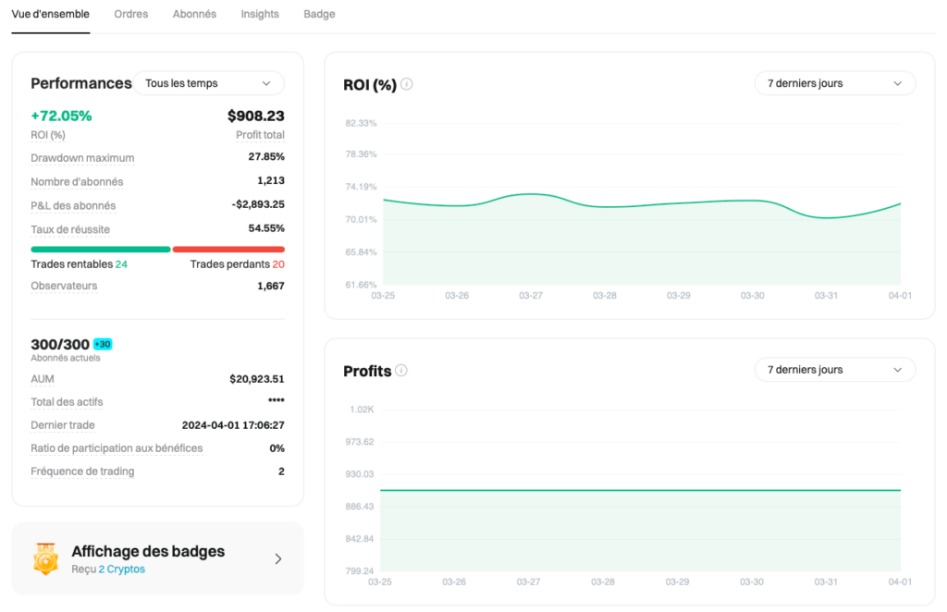Open the Profits chart "7 derniers jours" dropdown

833,369
